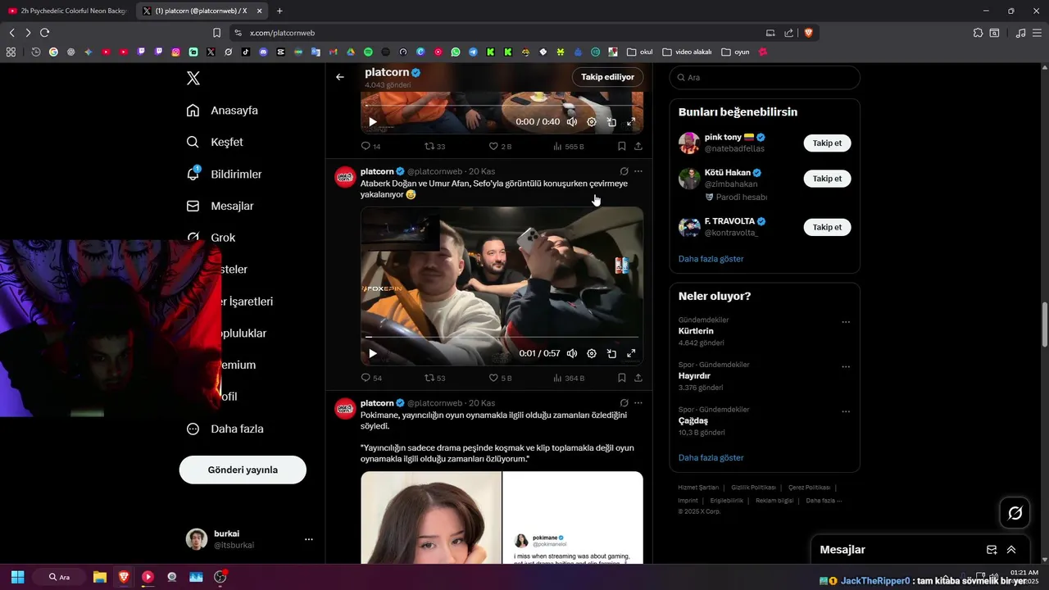This screenshot has width=1049, height=590.
Task: Click Daha fazla göster under trends
Action: (x=711, y=458)
